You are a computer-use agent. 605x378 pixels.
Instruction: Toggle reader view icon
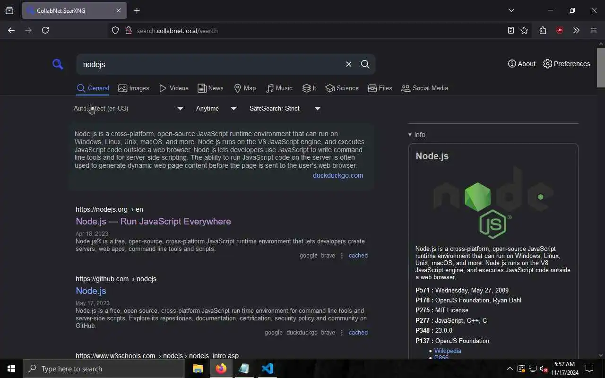point(510,30)
